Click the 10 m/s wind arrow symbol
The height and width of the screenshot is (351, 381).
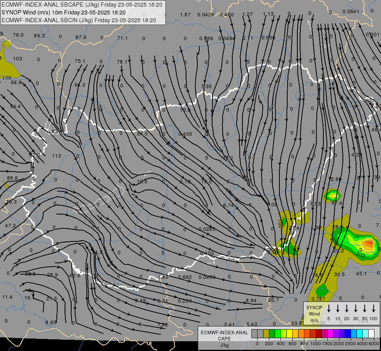coord(338,308)
